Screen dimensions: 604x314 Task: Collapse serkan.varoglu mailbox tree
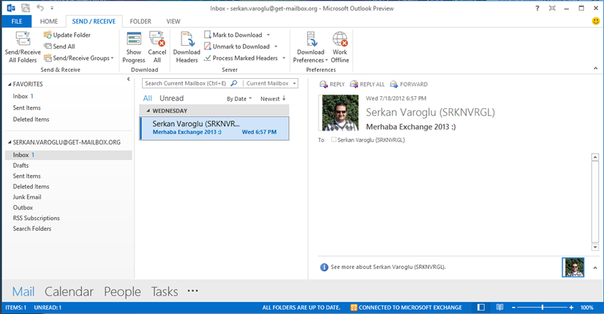tap(9, 143)
